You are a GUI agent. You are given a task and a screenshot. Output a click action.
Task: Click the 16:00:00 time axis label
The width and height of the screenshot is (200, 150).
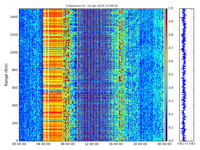tap(116, 144)
